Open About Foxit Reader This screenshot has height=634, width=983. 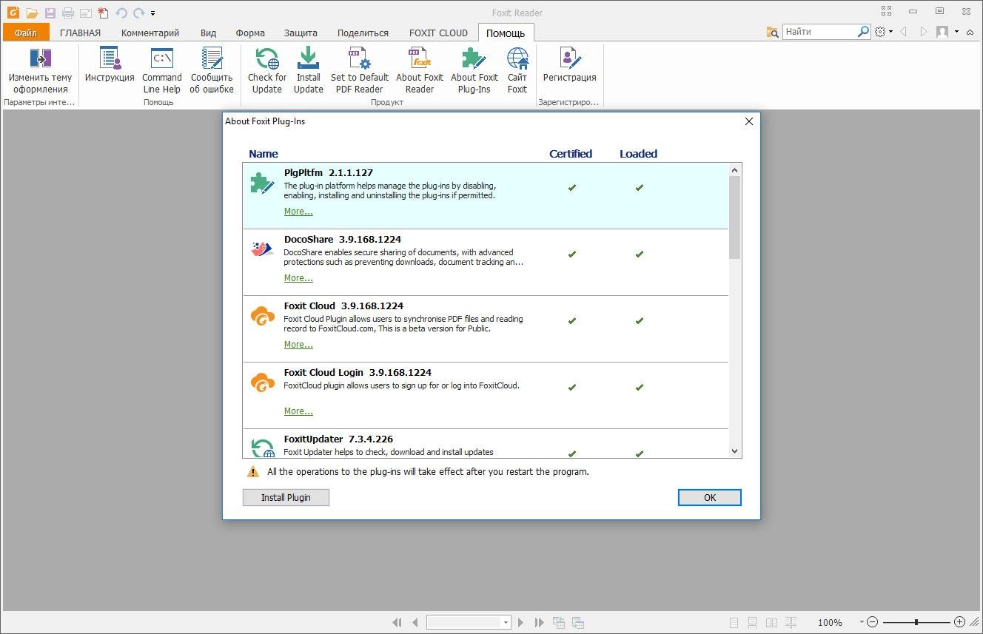420,70
